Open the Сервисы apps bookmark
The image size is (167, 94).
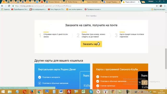[5, 9]
